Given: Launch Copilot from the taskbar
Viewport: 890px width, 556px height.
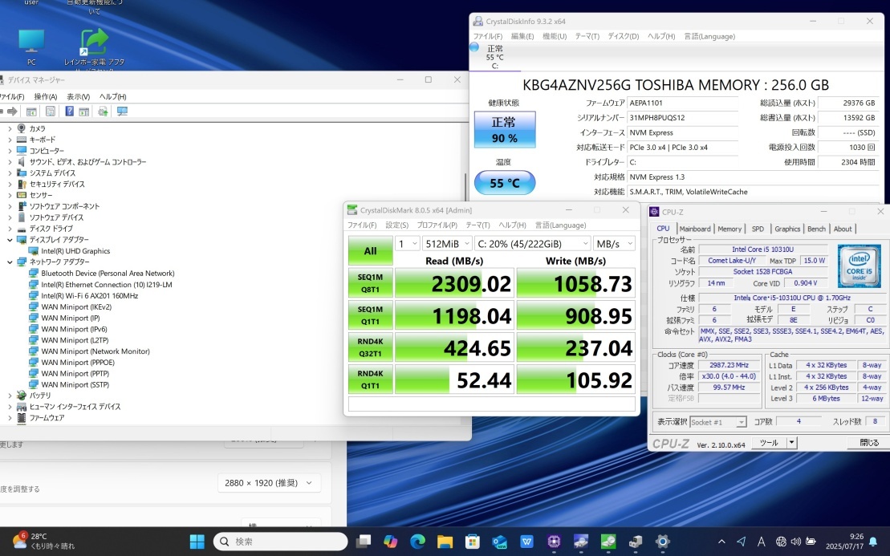Looking at the screenshot, I should coord(391,542).
